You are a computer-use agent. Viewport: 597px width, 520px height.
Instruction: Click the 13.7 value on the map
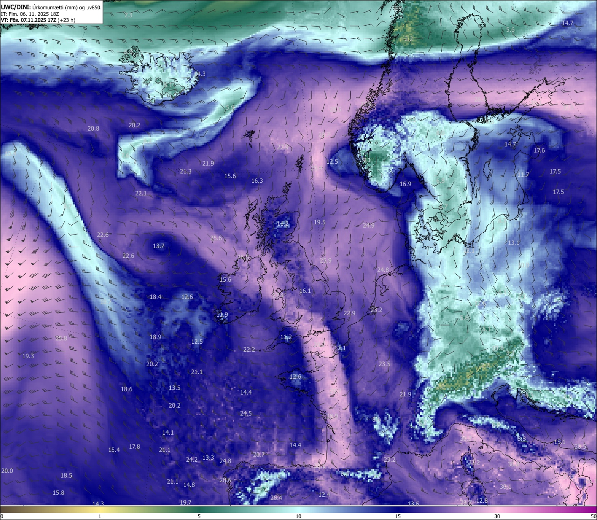pos(159,246)
